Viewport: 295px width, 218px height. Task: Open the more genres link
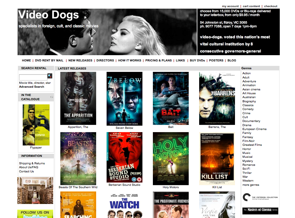(x=251, y=185)
